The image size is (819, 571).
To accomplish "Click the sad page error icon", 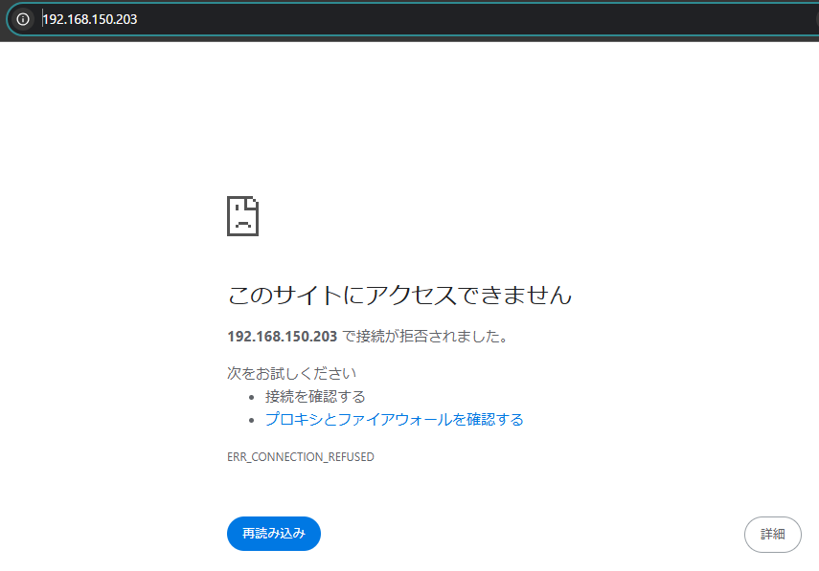I will tap(242, 216).
